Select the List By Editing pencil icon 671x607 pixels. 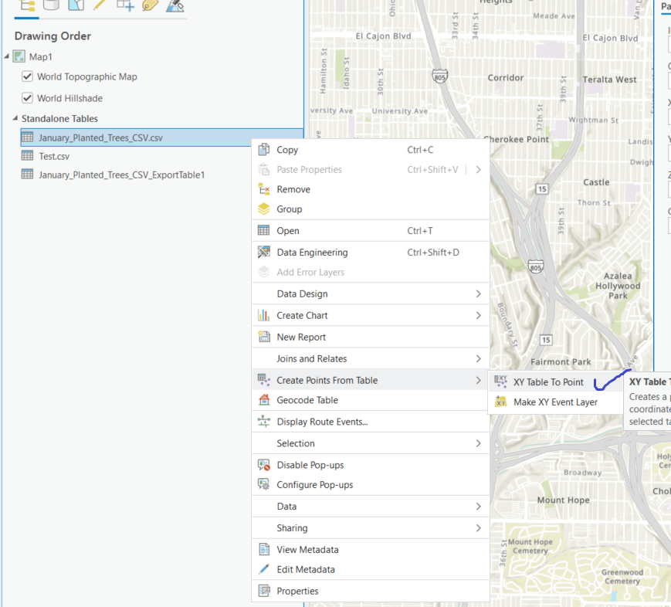coord(100,5)
